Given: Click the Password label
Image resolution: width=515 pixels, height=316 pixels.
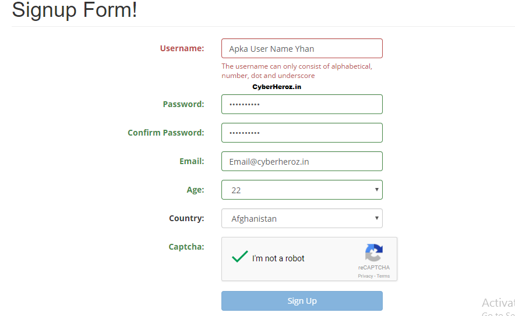Looking at the screenshot, I should pos(183,104).
